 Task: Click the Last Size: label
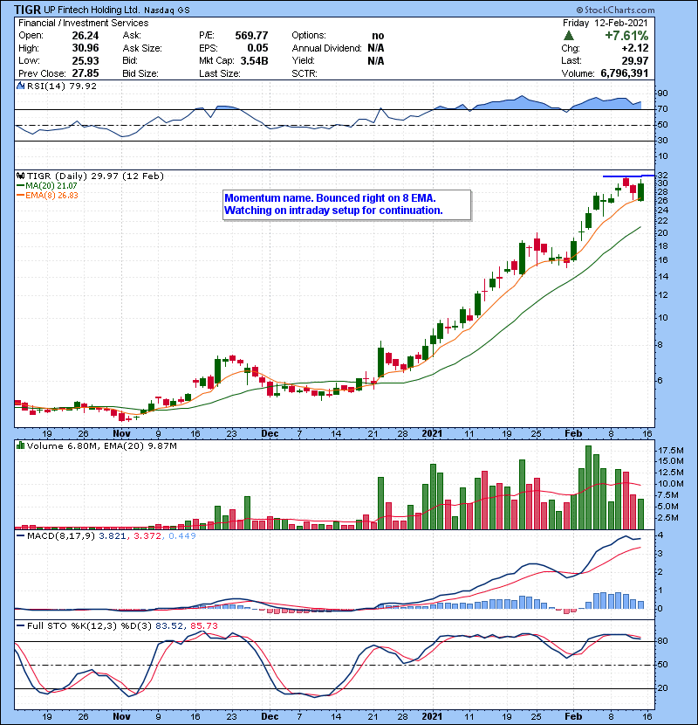[x=220, y=73]
